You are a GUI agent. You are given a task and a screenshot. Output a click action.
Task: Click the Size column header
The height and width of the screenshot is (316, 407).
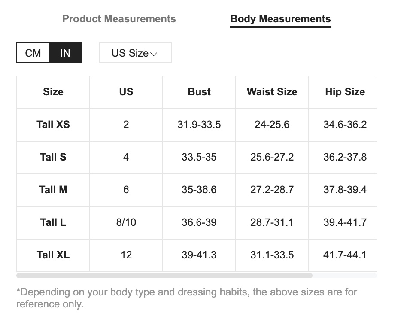pos(53,92)
